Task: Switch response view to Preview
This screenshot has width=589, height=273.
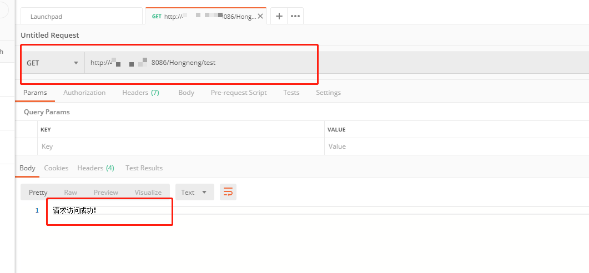Action: coord(106,192)
